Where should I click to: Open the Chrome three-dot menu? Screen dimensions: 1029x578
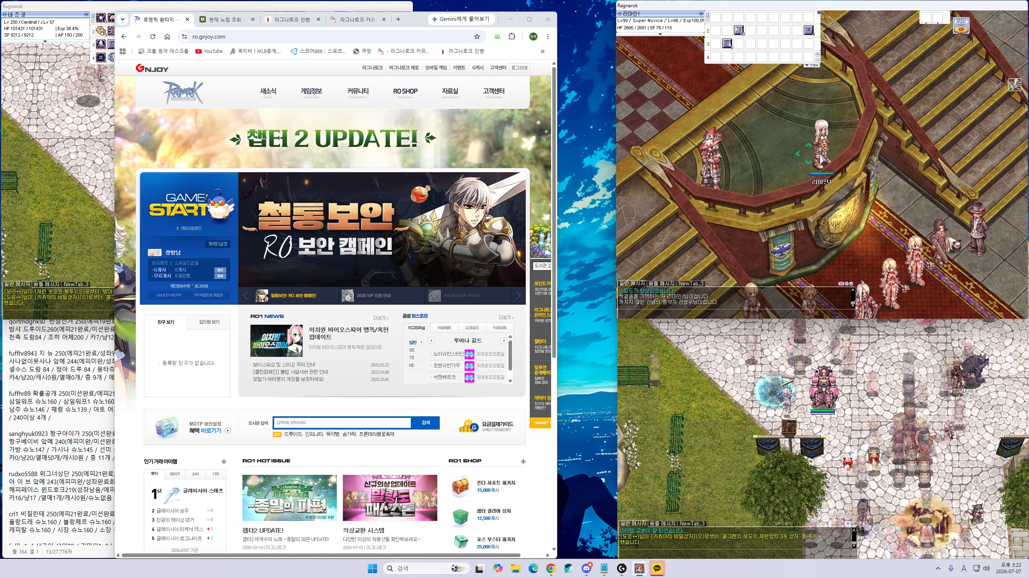(x=547, y=37)
